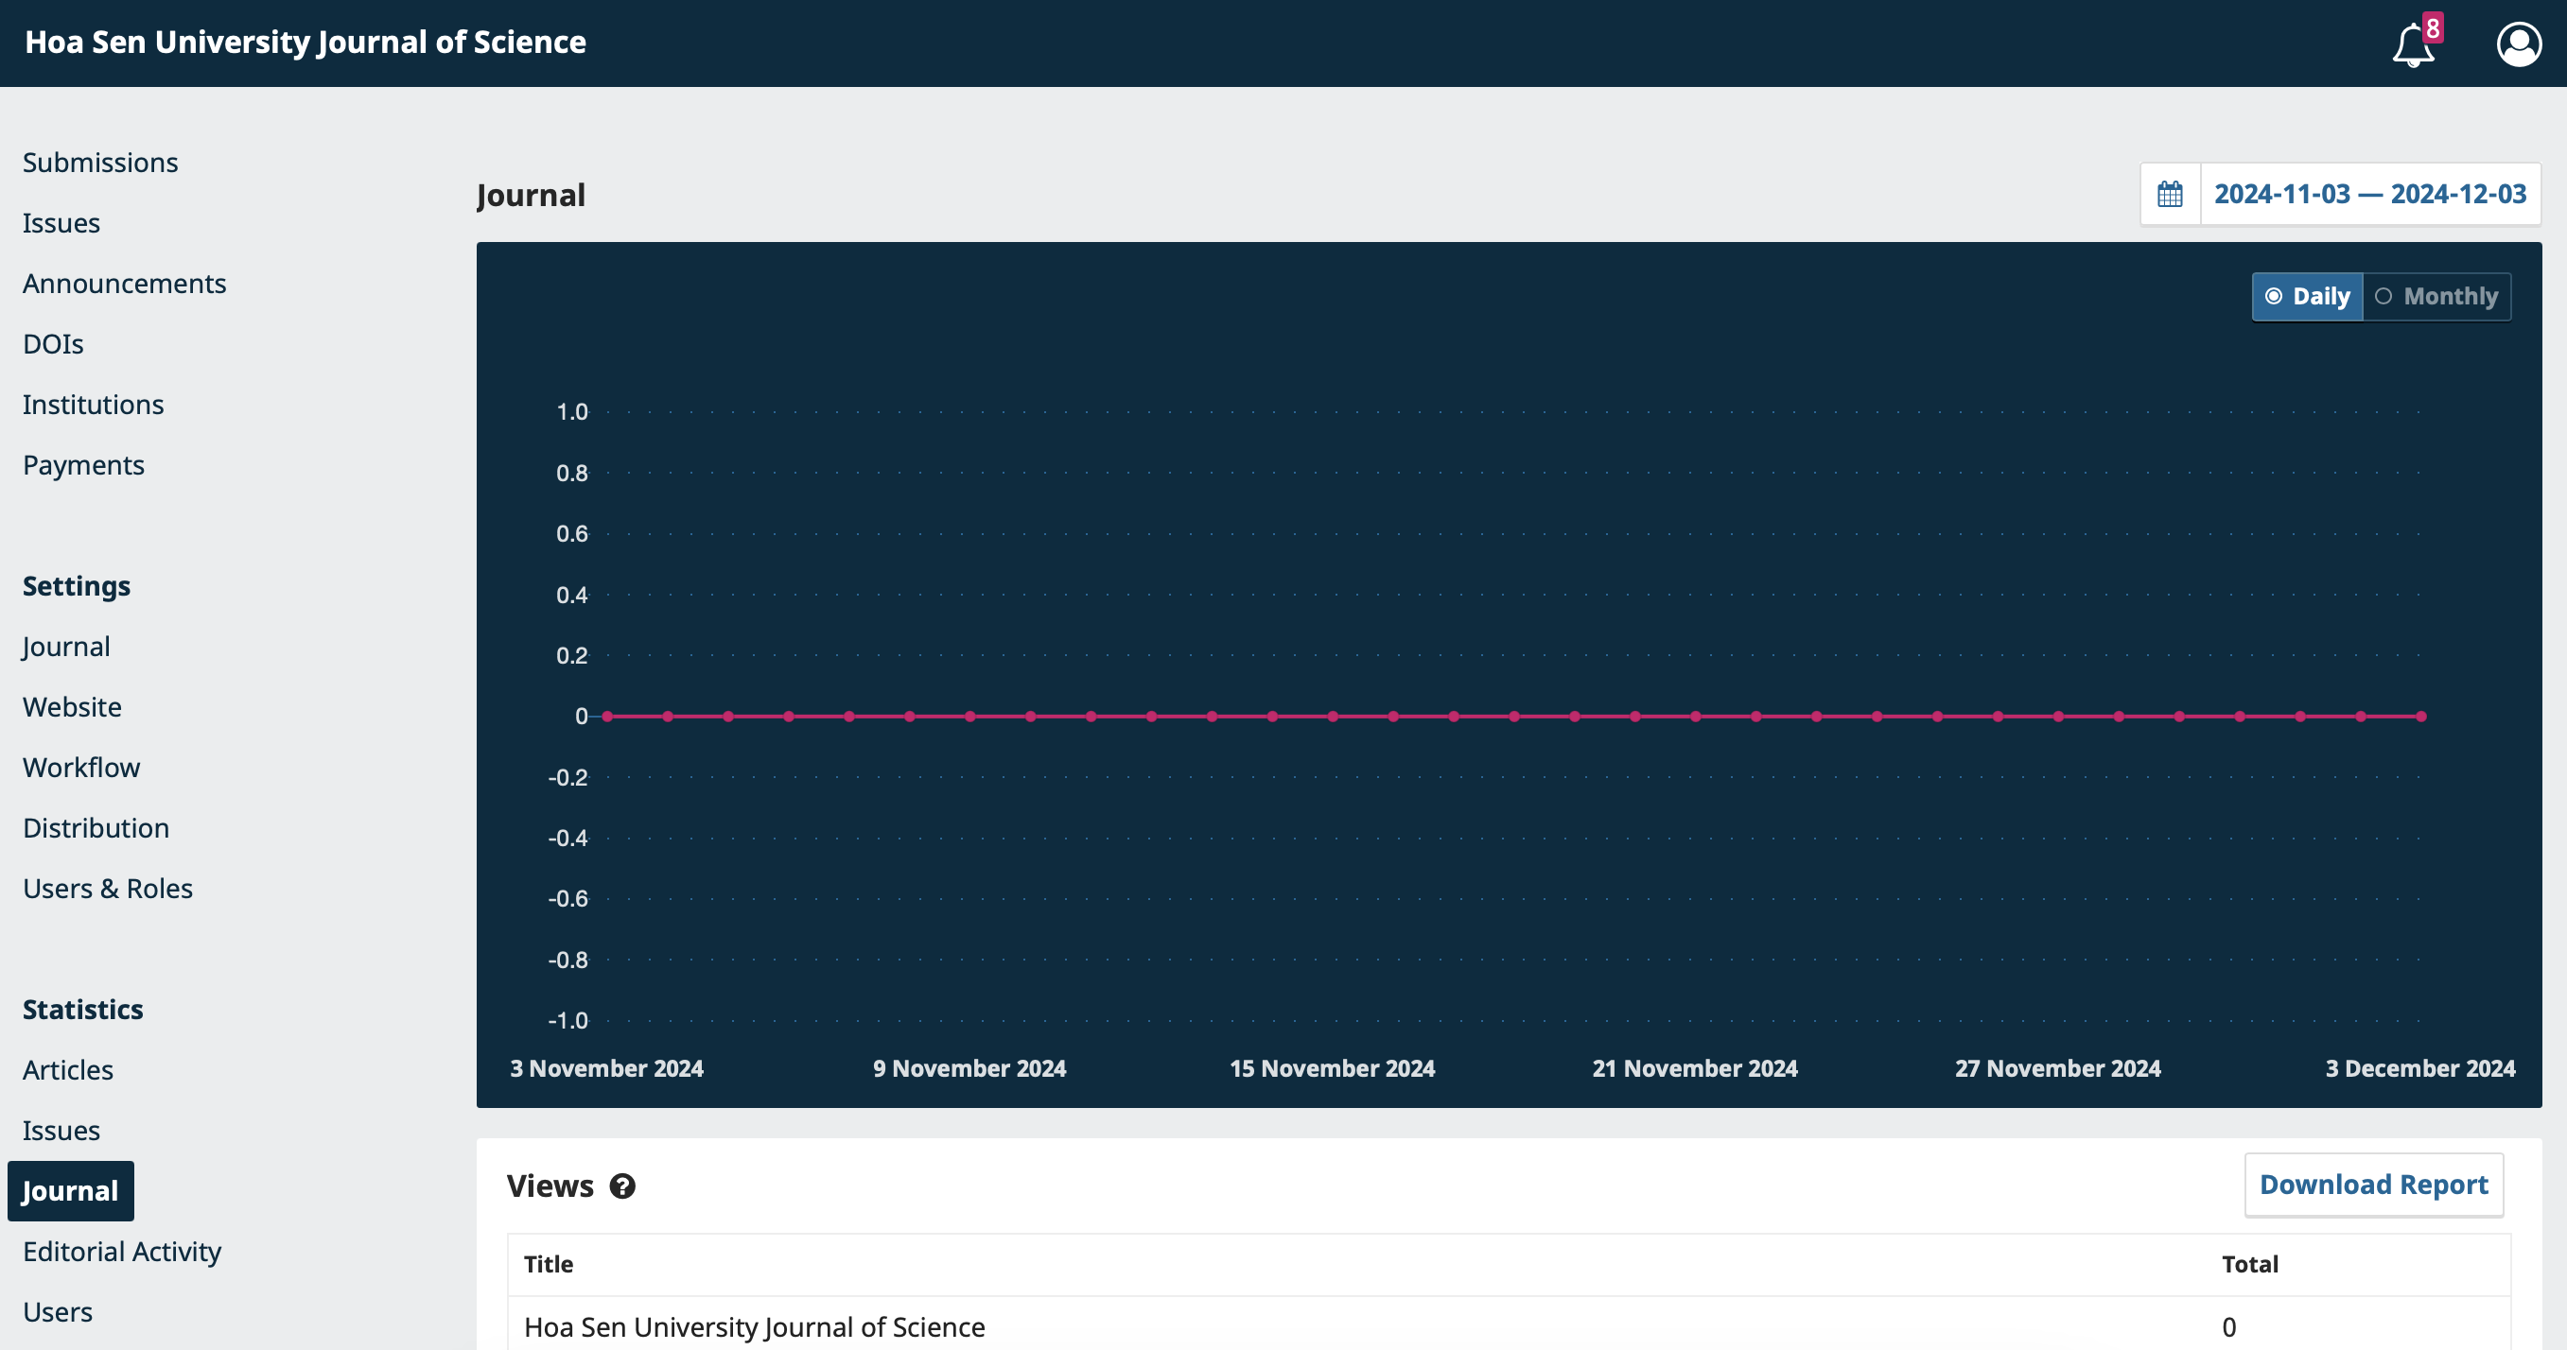The width and height of the screenshot is (2567, 1350).
Task: Open the date range picker 2024-11-03 — 2024-12-03
Action: [x=2369, y=195]
